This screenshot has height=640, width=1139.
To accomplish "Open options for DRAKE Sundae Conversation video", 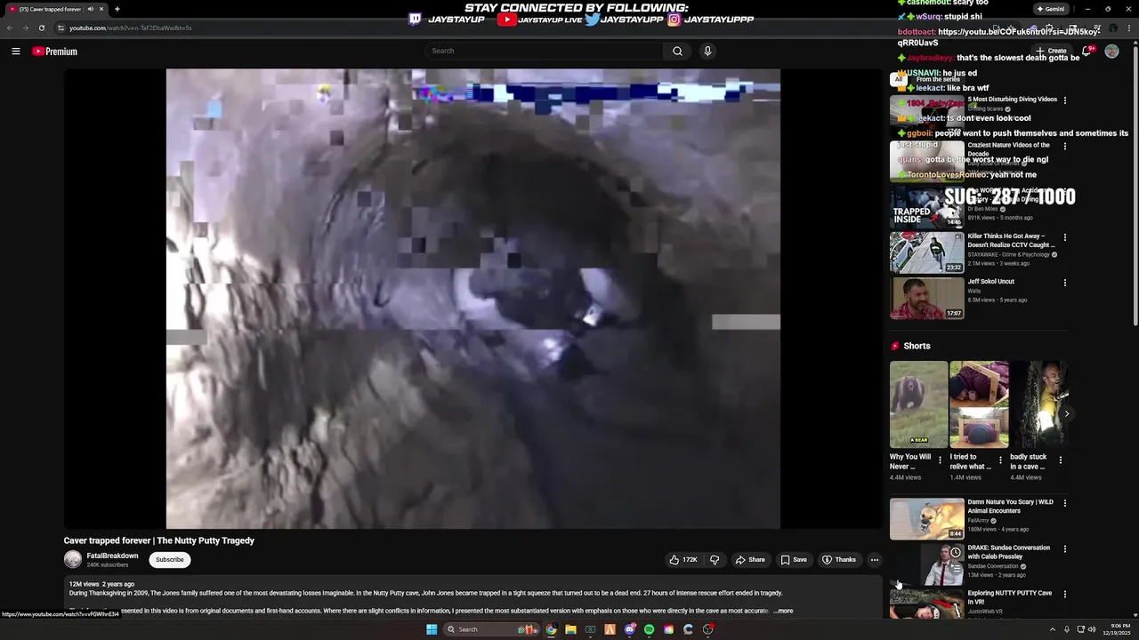I will (1064, 548).
